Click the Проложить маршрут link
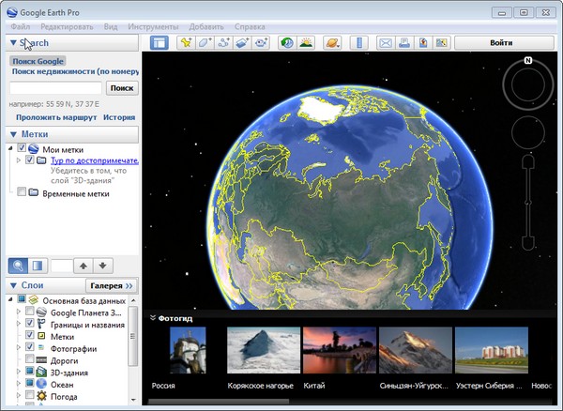Viewport: 563px width, 411px height. 54,118
